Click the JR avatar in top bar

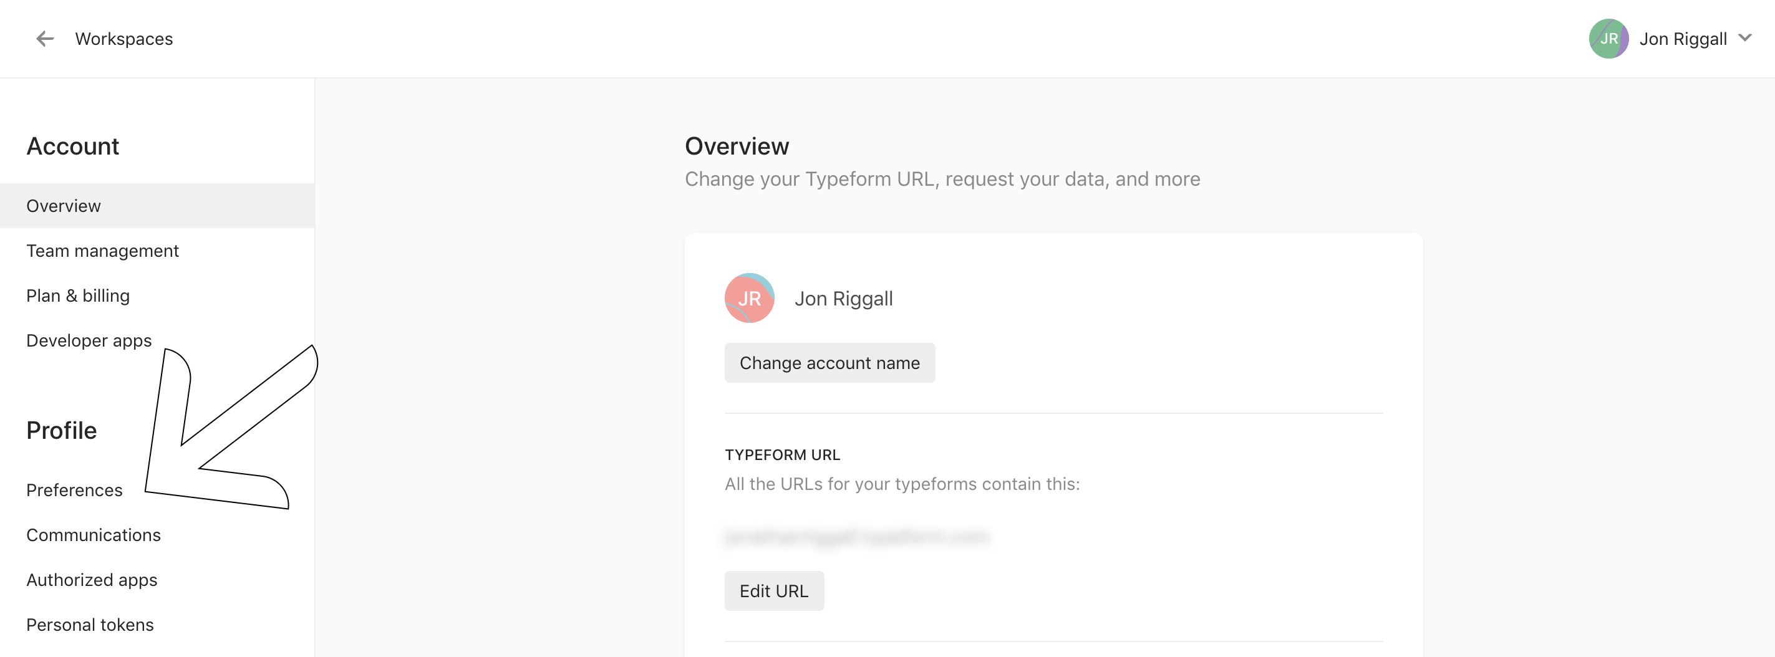point(1608,39)
